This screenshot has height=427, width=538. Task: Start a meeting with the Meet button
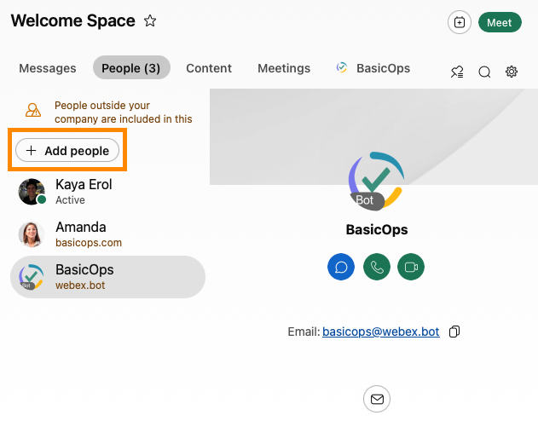click(500, 22)
